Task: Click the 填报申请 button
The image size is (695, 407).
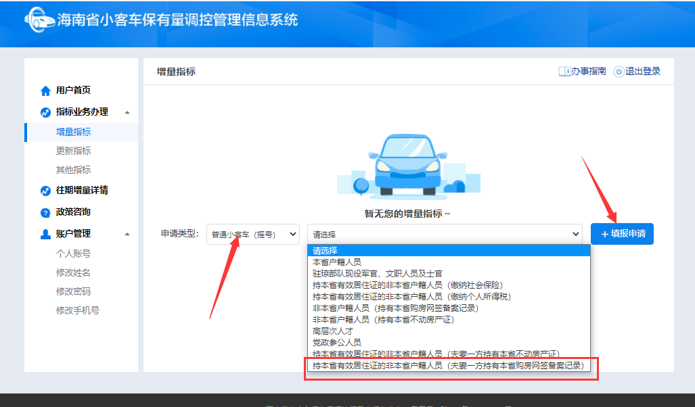Action: (x=623, y=234)
